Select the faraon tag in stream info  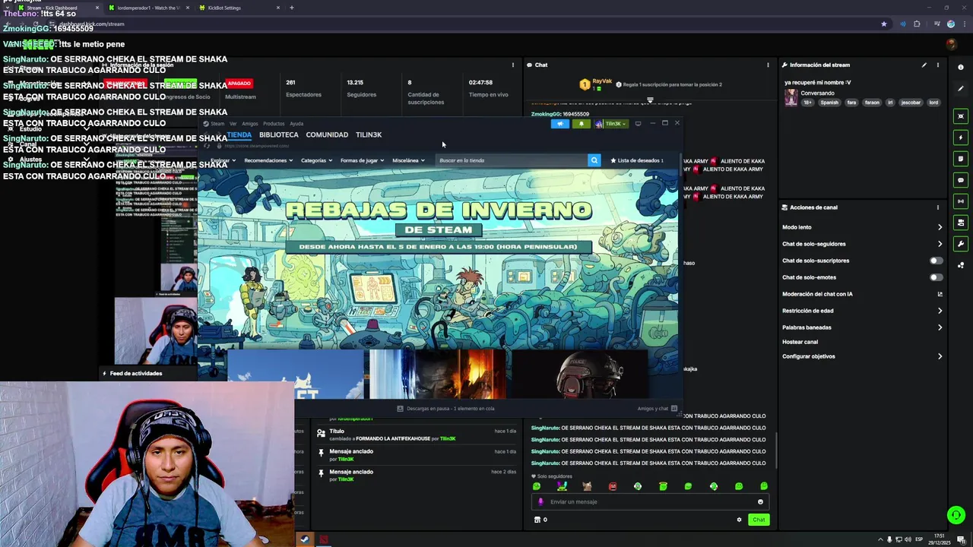[871, 103]
